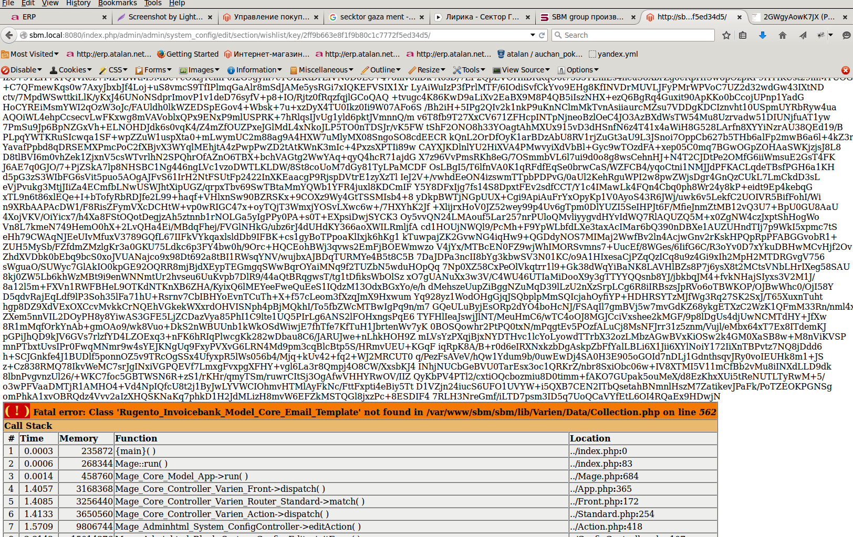Expand the Options developer menu
Viewport: 853px width, 537px height.
(578, 70)
